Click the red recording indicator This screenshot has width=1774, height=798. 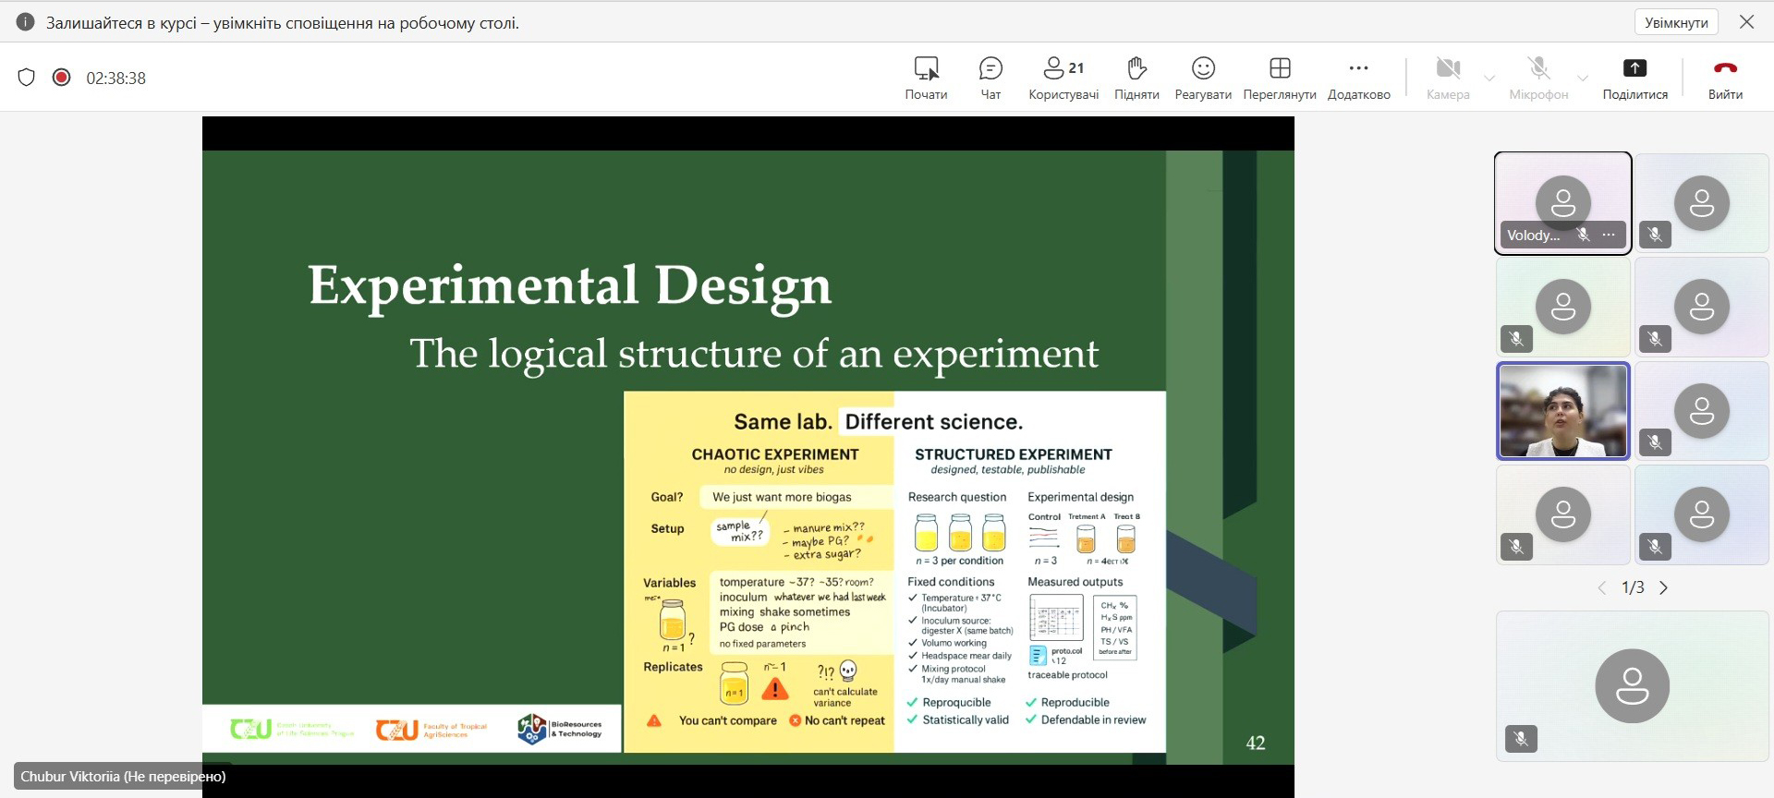tap(62, 78)
